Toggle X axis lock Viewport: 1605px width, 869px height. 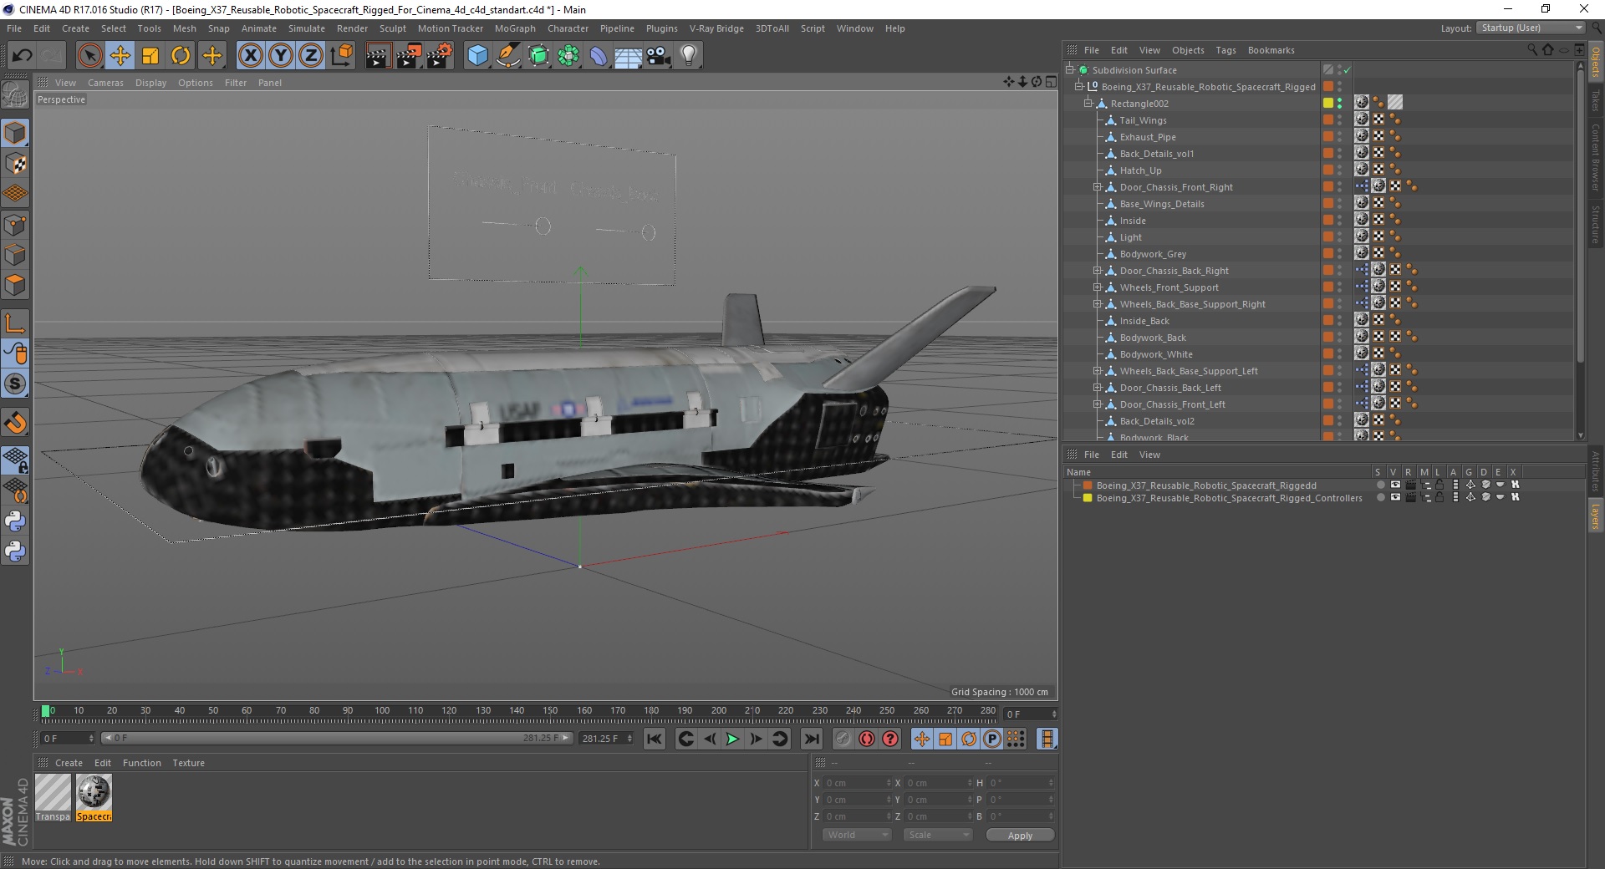pos(250,56)
